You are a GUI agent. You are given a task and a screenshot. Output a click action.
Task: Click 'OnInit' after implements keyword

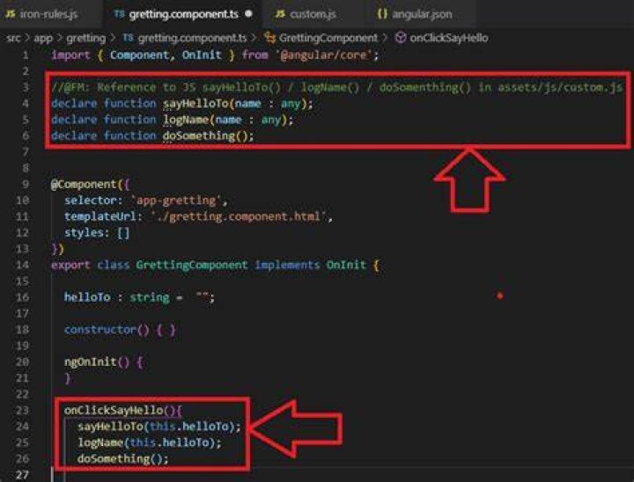[x=346, y=265]
